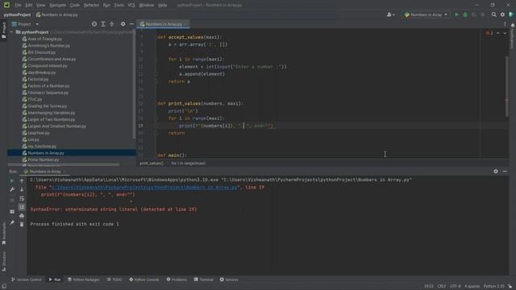Click the layout icon in Run panel

[x=12, y=211]
